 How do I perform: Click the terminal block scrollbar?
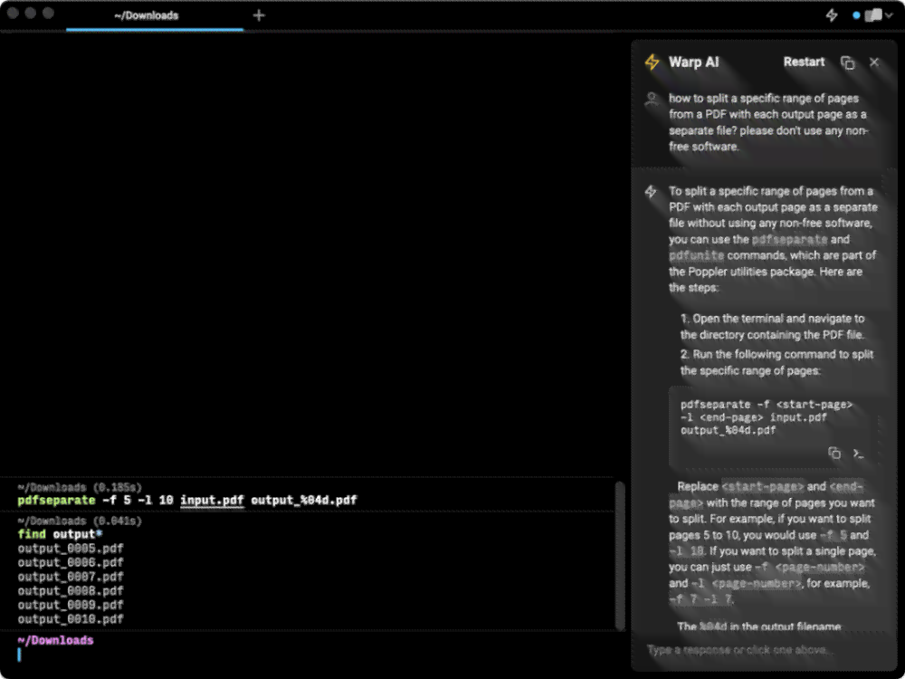(621, 556)
